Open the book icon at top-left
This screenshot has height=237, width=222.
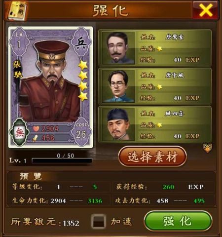[17, 11]
